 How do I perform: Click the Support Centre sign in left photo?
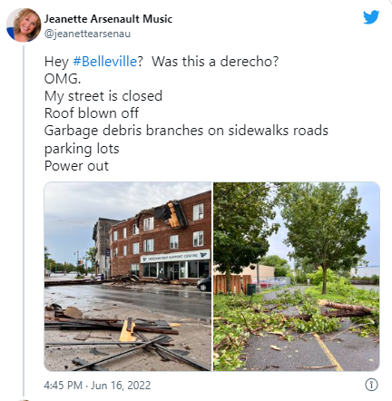[175, 256]
